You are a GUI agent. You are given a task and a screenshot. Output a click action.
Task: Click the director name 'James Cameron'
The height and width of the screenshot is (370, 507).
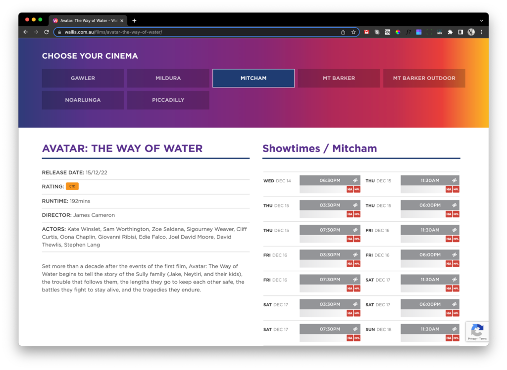(x=94, y=215)
